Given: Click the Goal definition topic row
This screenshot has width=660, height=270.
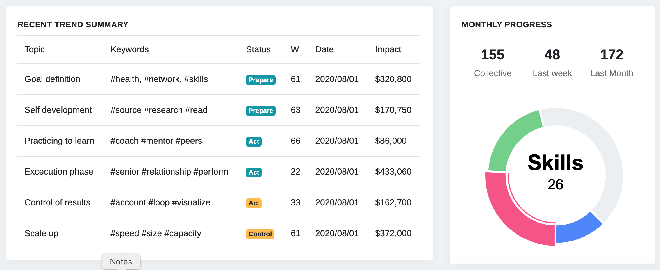Looking at the screenshot, I should pyautogui.click(x=52, y=79).
